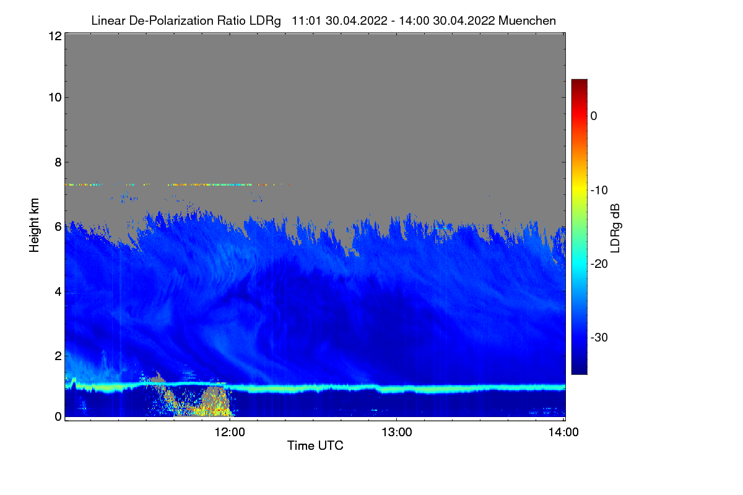The height and width of the screenshot is (495, 743).
Task: Click the dark red top of the colorbar
Action: pyautogui.click(x=579, y=84)
